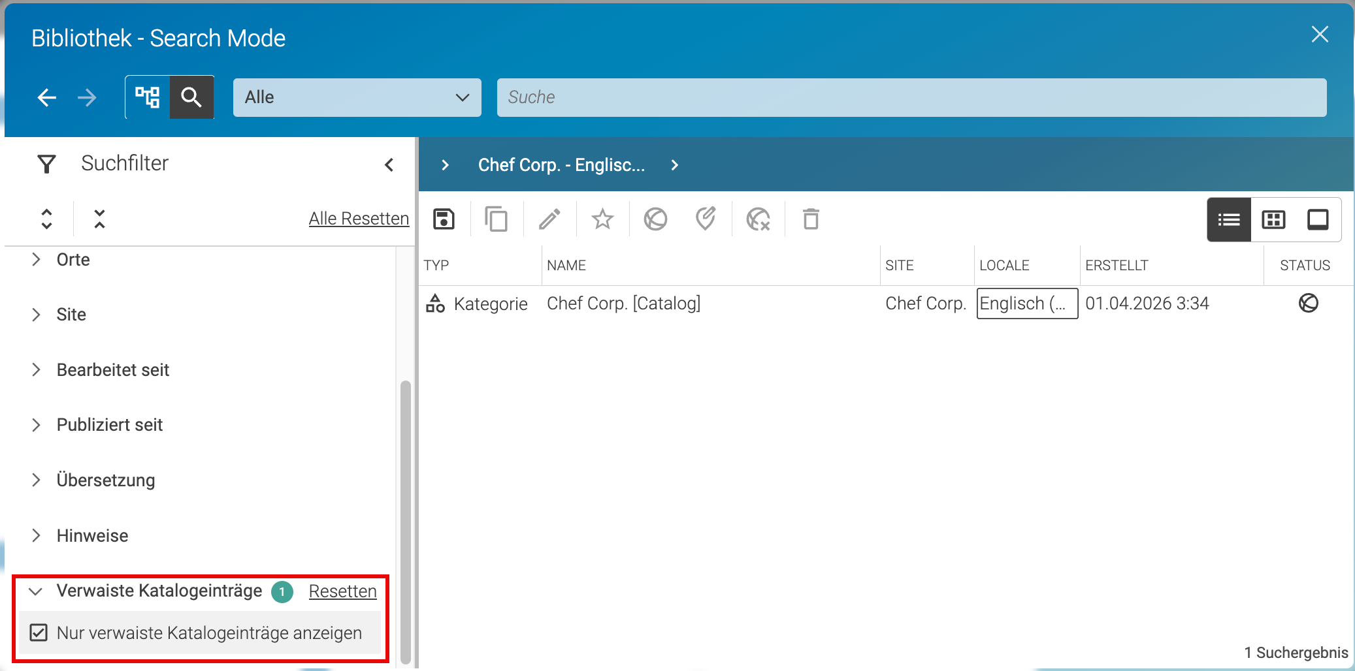Click the Kategorie type icon in row
The width and height of the screenshot is (1355, 671).
[435, 304]
